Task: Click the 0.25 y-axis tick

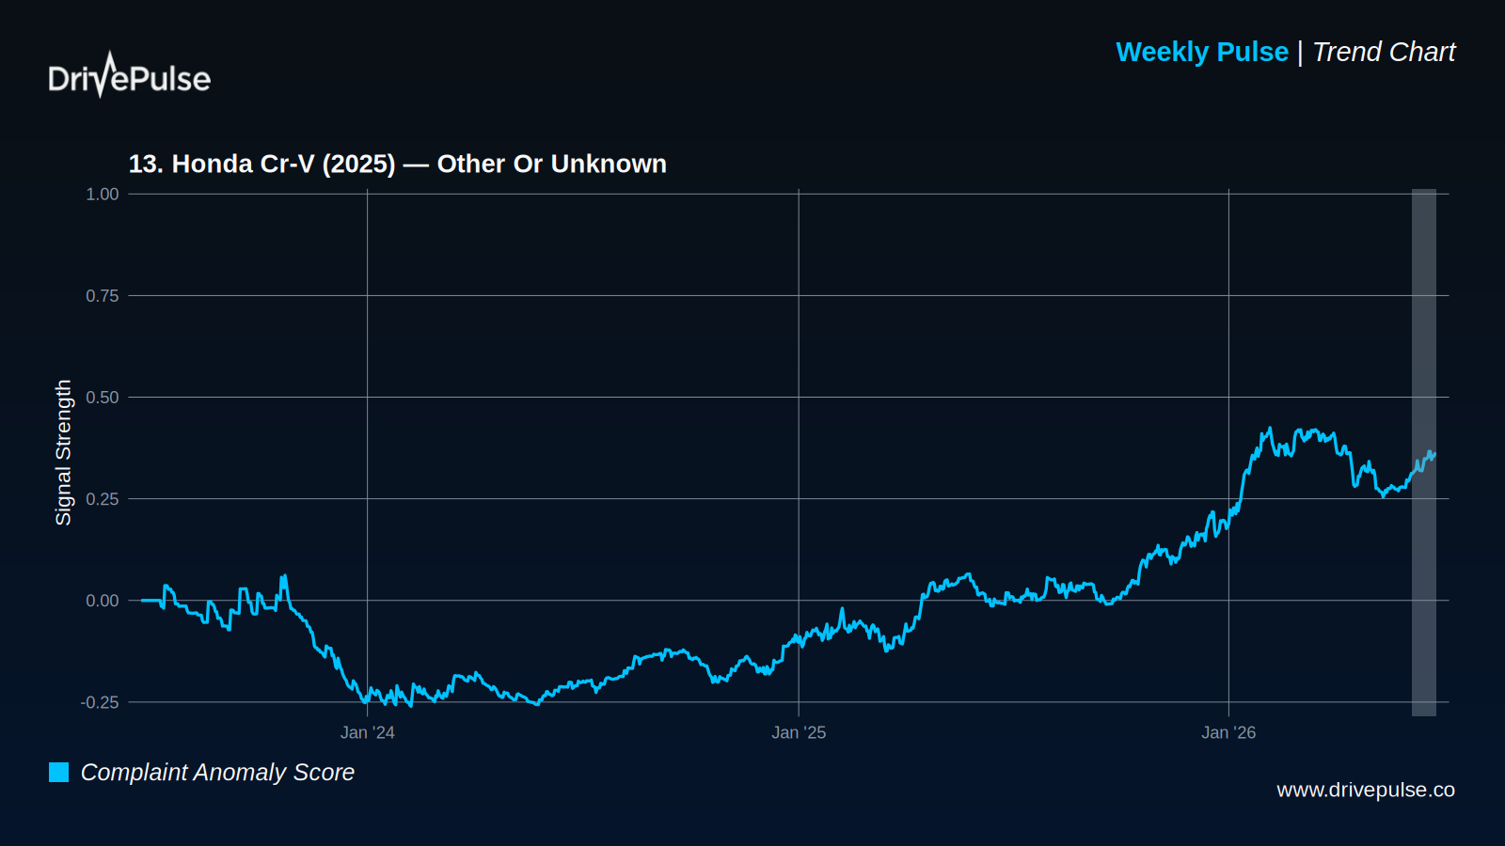Action: pyautogui.click(x=103, y=499)
